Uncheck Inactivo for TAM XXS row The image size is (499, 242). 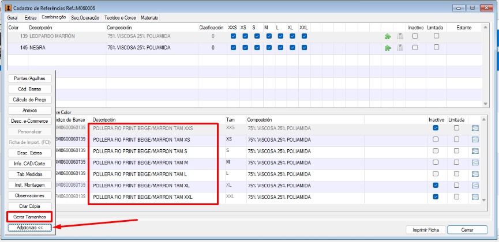[x=436, y=128]
